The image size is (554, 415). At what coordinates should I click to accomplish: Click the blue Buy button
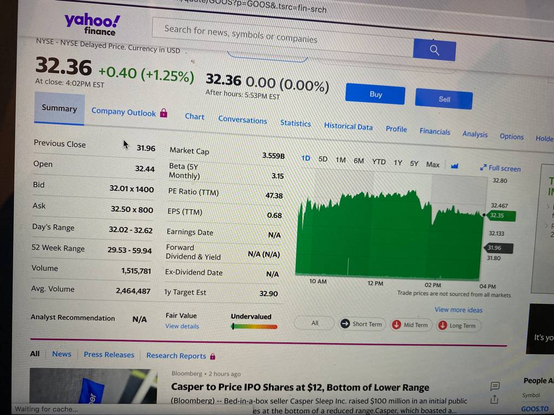click(x=375, y=94)
